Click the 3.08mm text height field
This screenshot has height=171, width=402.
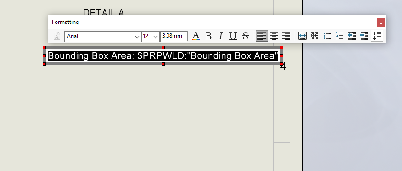[173, 36]
